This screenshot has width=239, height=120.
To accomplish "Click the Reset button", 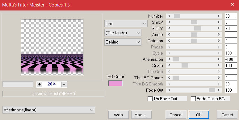I will point(227,115).
